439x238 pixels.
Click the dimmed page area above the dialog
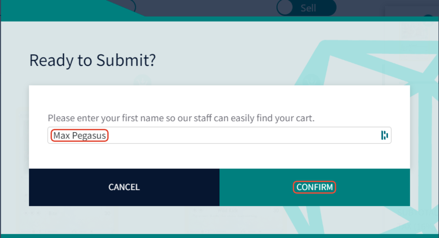[205, 8]
